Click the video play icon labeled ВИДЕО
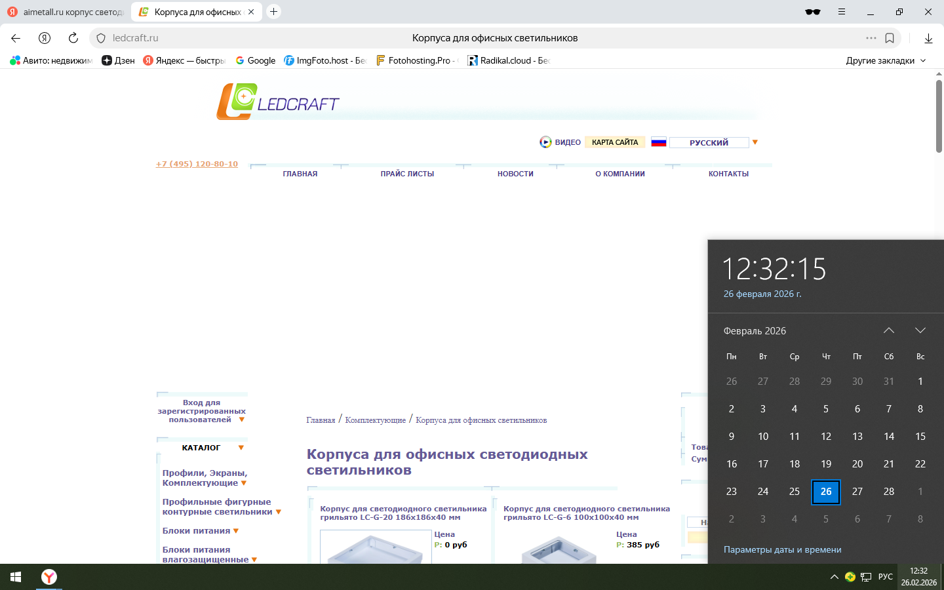Viewport: 944px width, 590px height. tap(545, 142)
